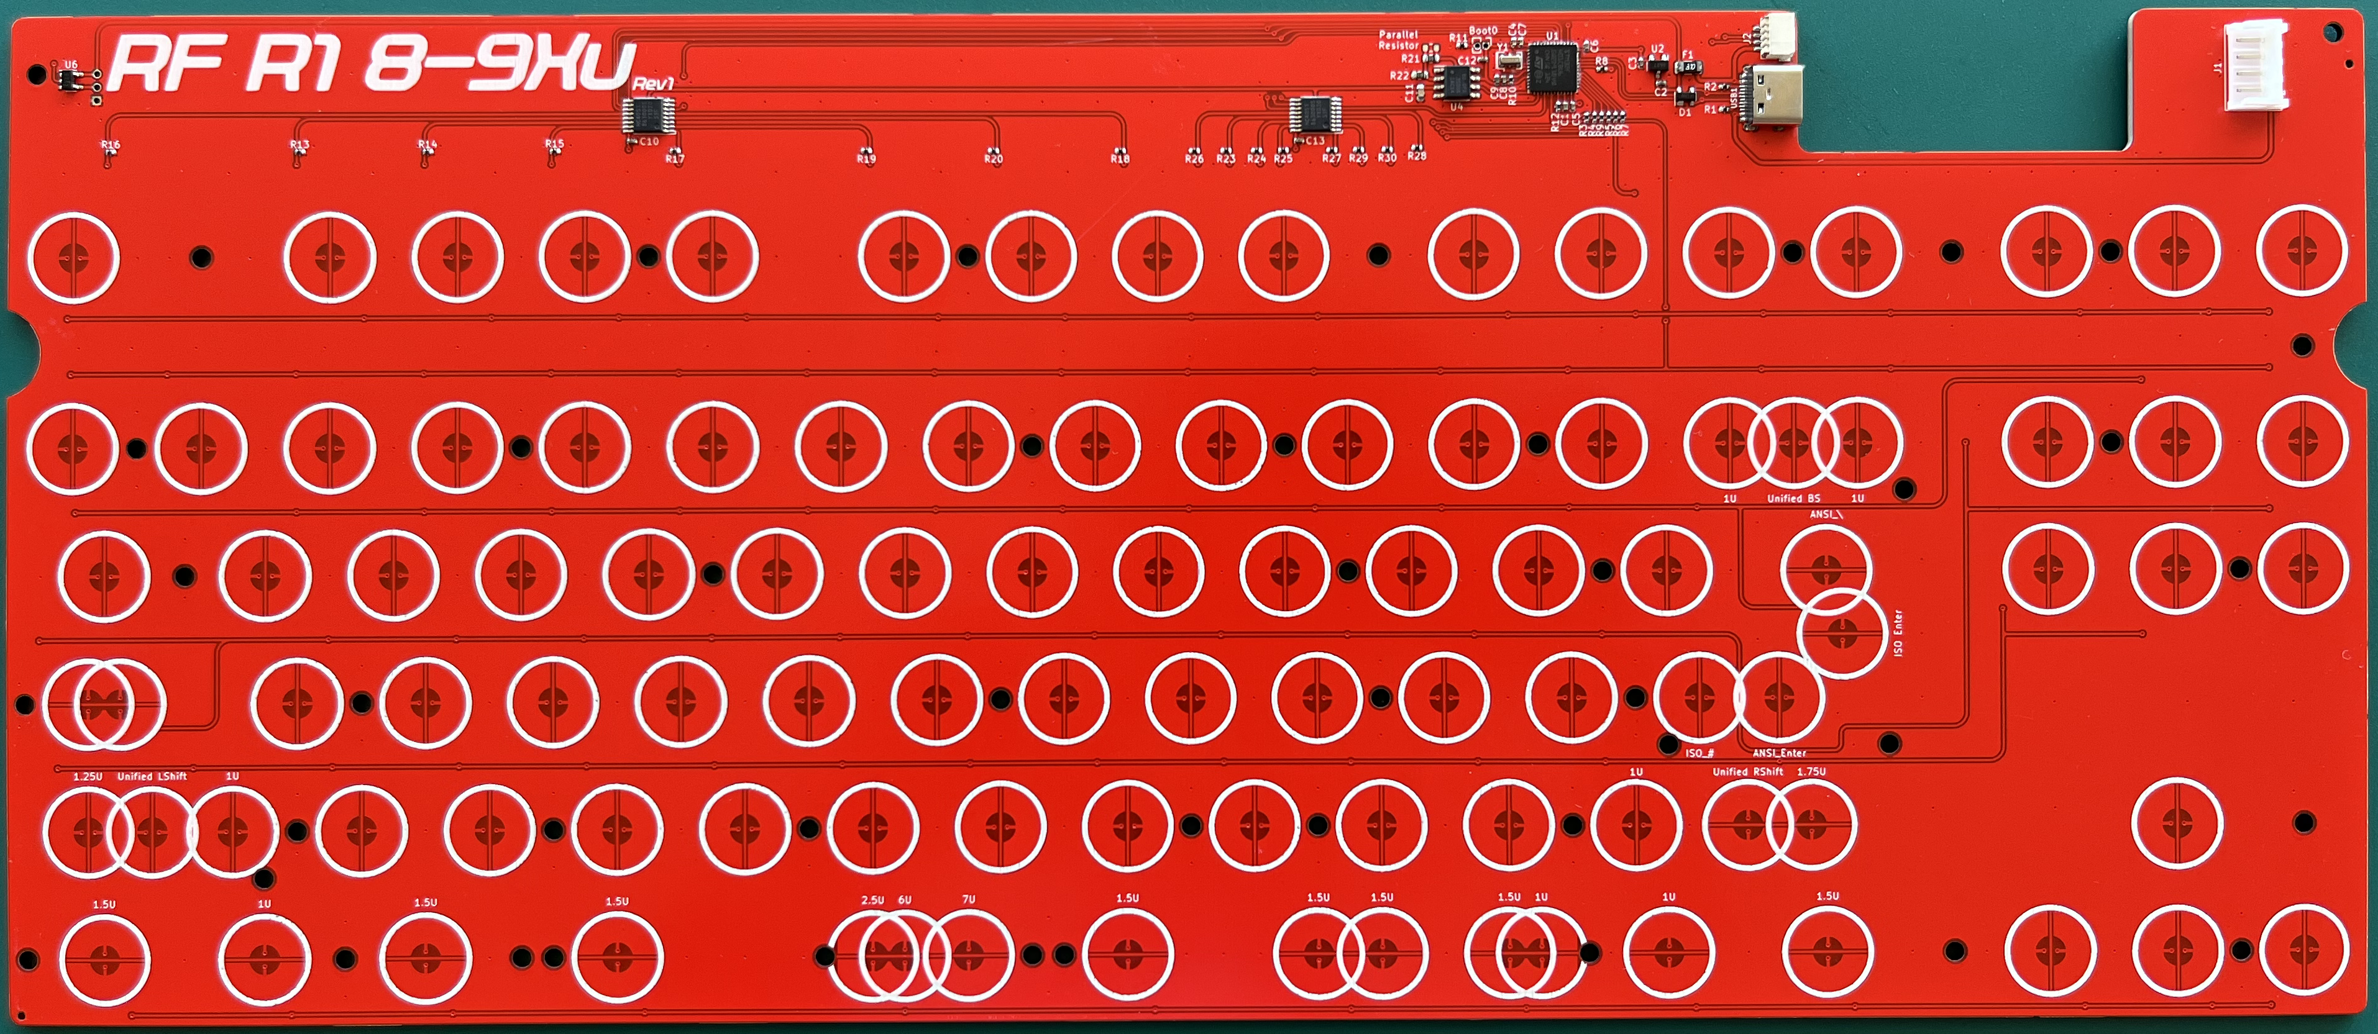Select the "R21" resistor label
The width and height of the screenshot is (2378, 1034).
coord(1412,59)
